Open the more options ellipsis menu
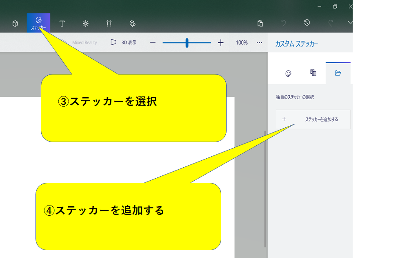The image size is (409, 258). [258, 42]
